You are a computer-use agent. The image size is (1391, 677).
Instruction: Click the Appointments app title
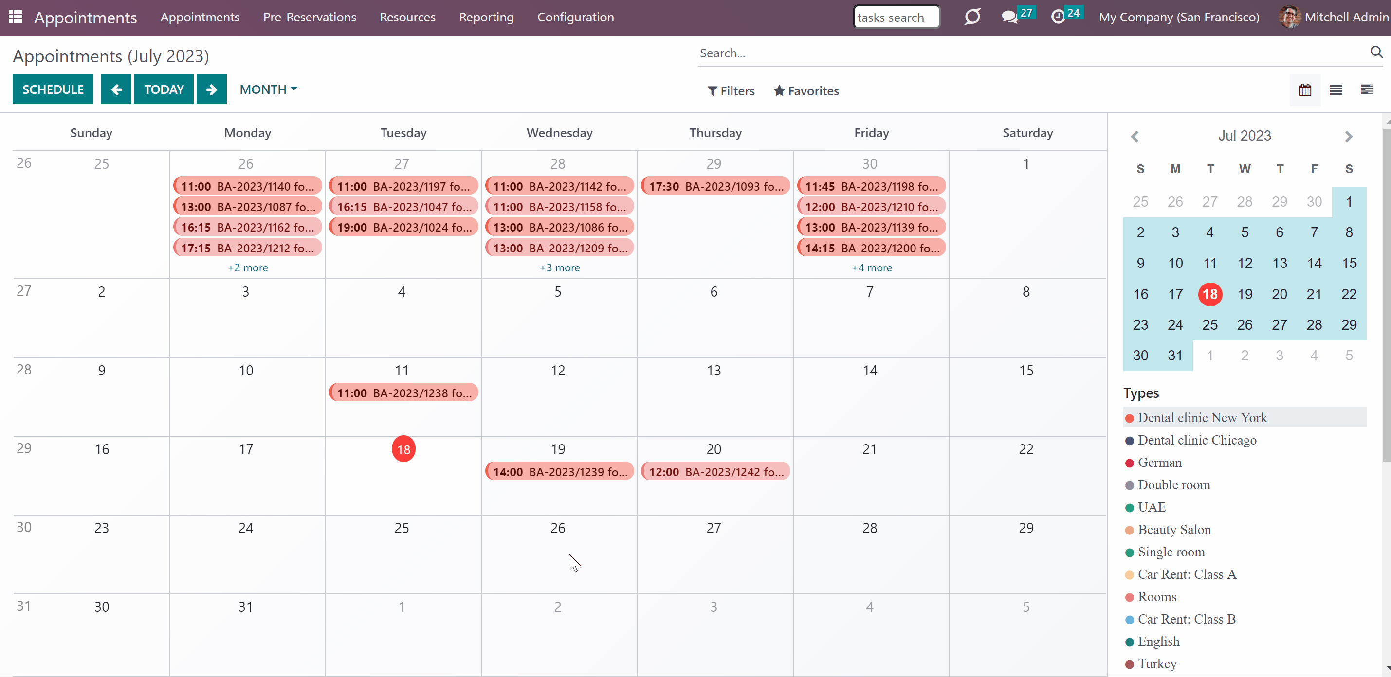[85, 17]
